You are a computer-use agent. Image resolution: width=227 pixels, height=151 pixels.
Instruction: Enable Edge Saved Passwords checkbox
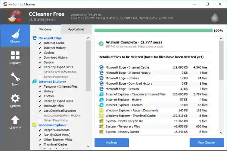[40, 77]
